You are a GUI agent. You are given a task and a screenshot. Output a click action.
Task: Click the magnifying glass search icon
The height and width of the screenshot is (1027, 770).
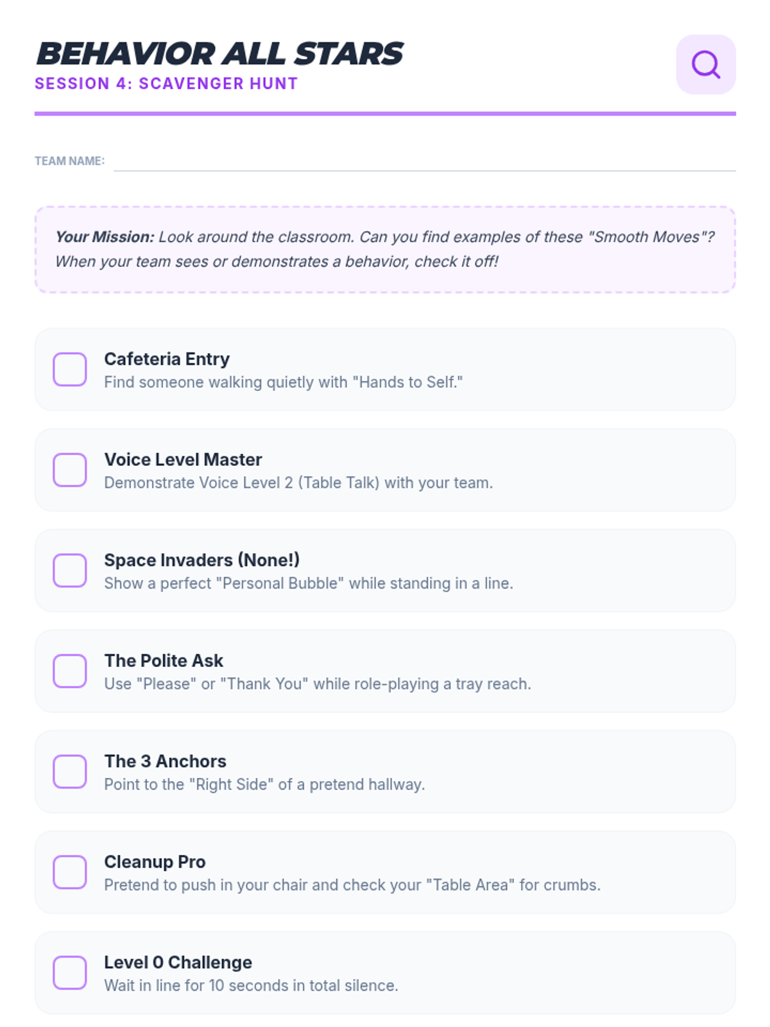pyautogui.click(x=706, y=65)
